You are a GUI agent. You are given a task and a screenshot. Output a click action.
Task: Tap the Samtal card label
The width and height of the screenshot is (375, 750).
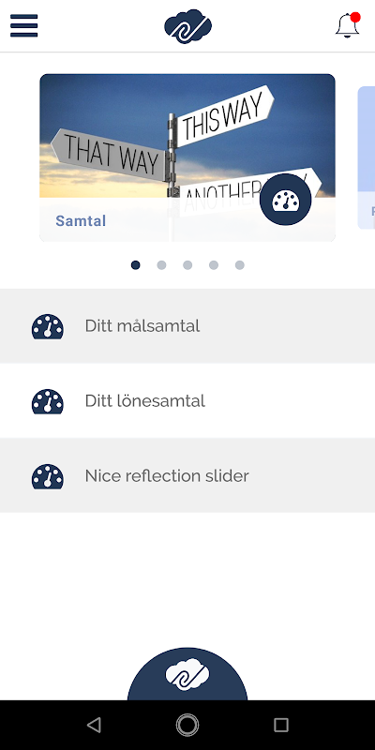pos(81,221)
